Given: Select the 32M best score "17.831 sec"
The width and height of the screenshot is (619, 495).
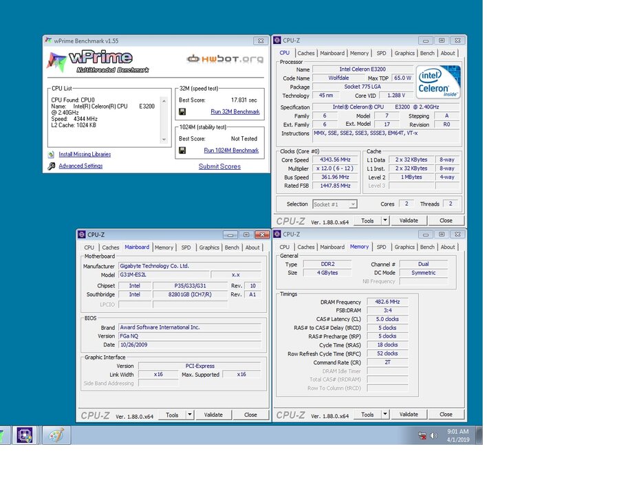Looking at the screenshot, I should (244, 100).
